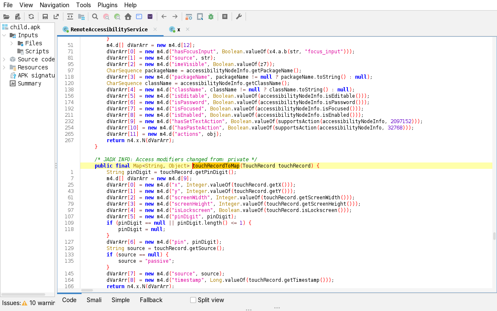Click line number 267 in gutter
Screen dimensions: 497x311
[x=69, y=140]
